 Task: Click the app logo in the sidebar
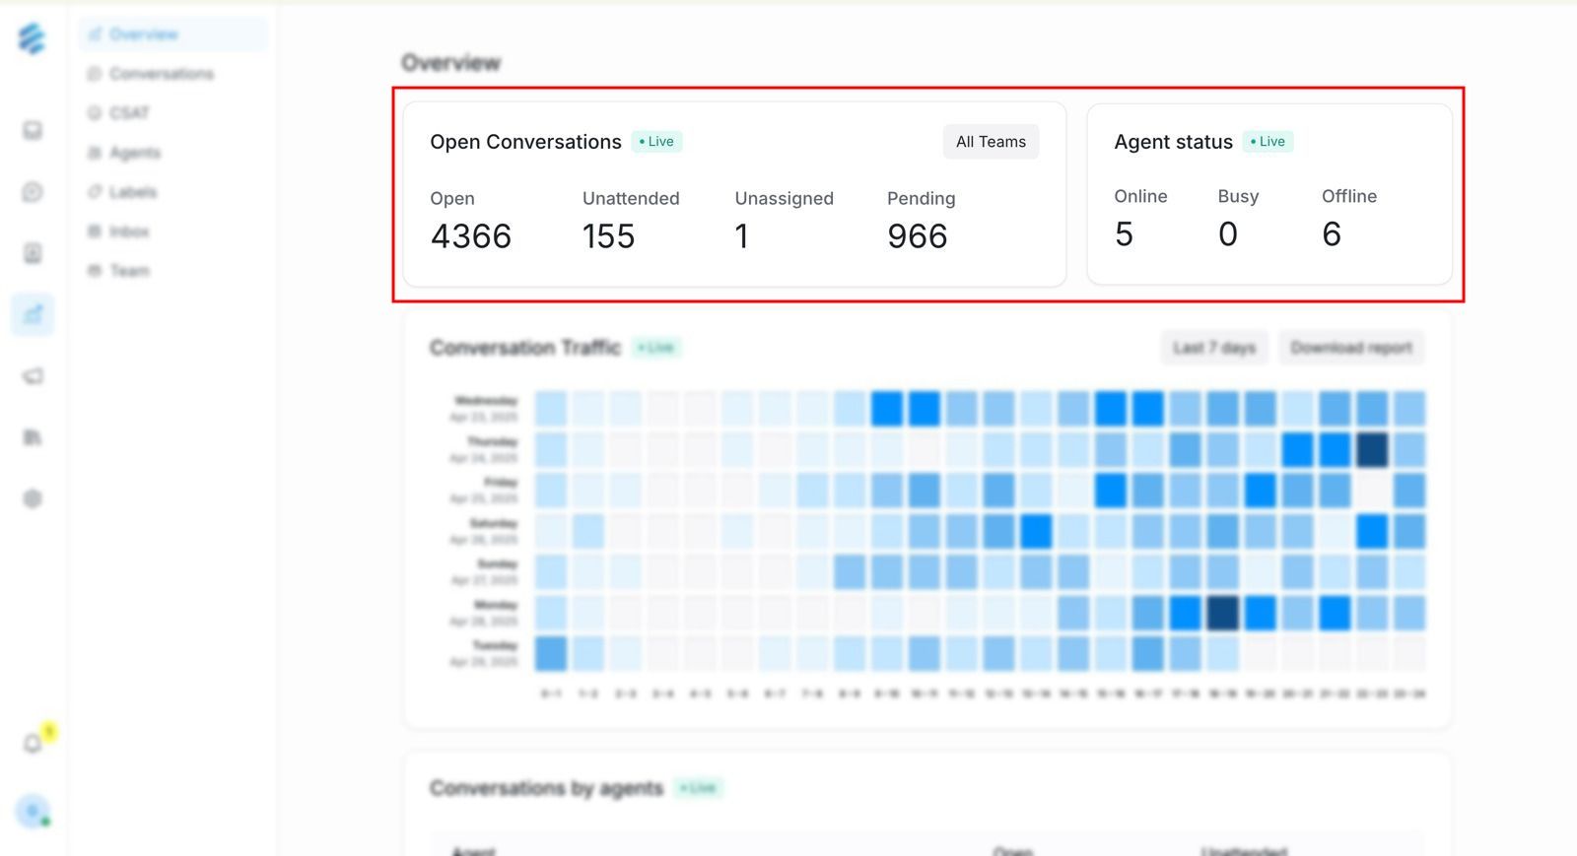point(32,38)
